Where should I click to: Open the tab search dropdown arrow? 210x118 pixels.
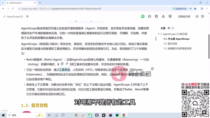(3, 3)
